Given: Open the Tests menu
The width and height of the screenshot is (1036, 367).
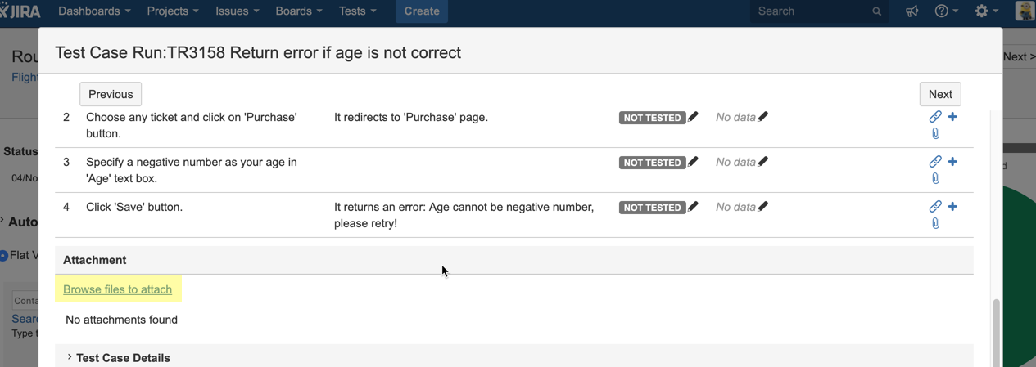Looking at the screenshot, I should point(357,11).
